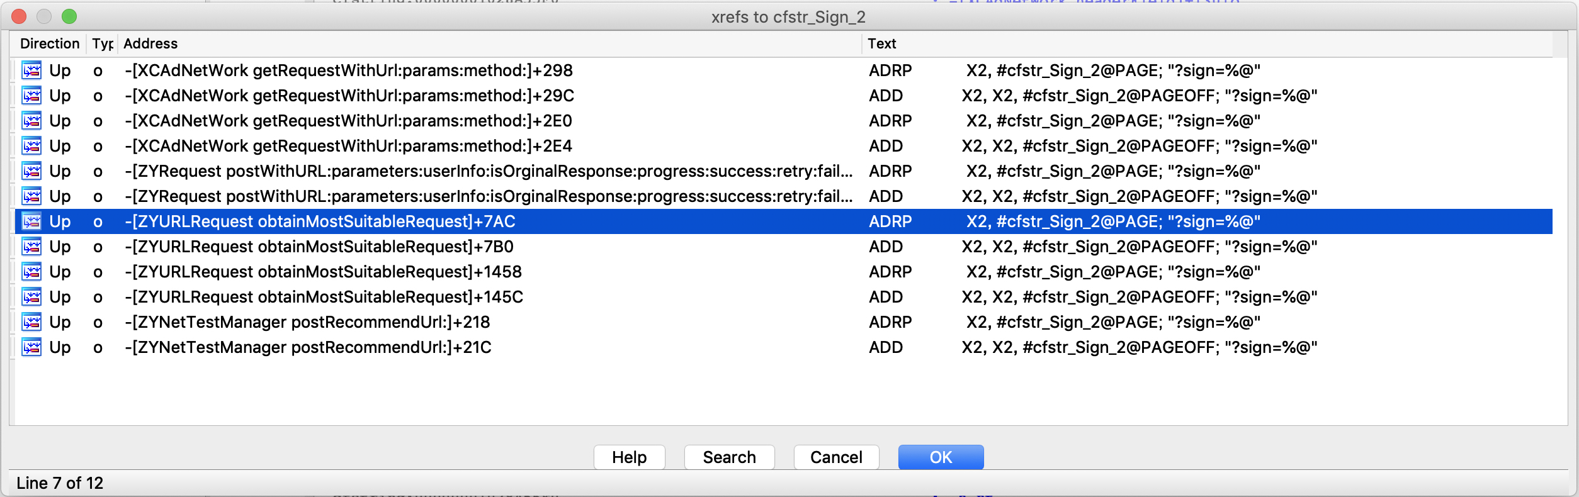Viewport: 1579px width, 497px height.
Task: Select the ZYRequest postWithURL ADRP row
Action: pos(783,171)
